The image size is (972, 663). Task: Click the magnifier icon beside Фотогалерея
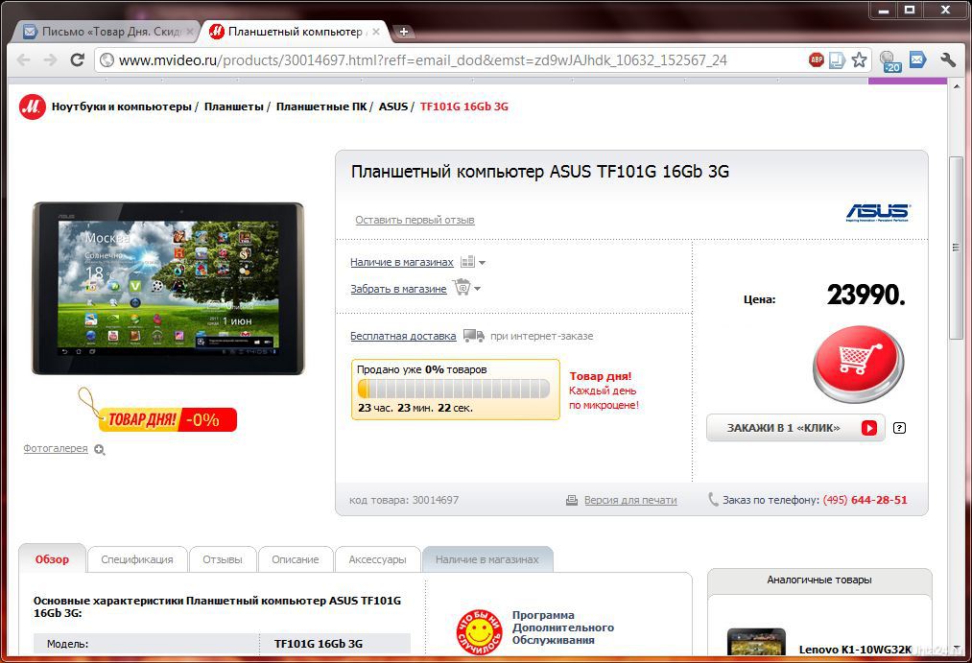coord(99,450)
